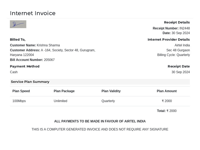Image resolution: width=200 pixels, height=150 pixels.
Task: Click the 100Mbps plan speed cell
Action: (x=19, y=101)
